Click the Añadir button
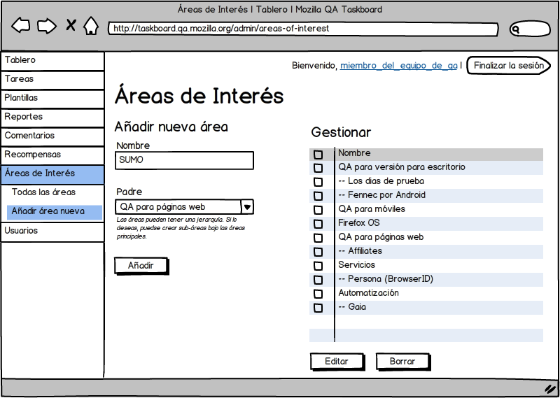Viewport: 560px width, 398px height. tap(141, 266)
